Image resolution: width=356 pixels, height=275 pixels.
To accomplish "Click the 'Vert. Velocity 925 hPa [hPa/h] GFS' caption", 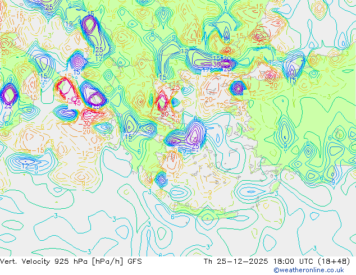I will click(x=71, y=262).
